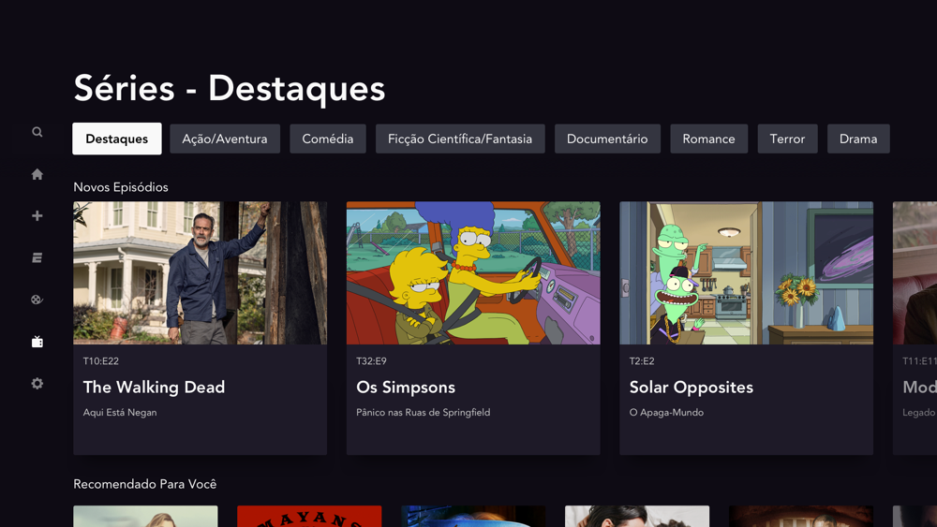Open Settings with the gear icon
937x527 pixels.
[37, 383]
